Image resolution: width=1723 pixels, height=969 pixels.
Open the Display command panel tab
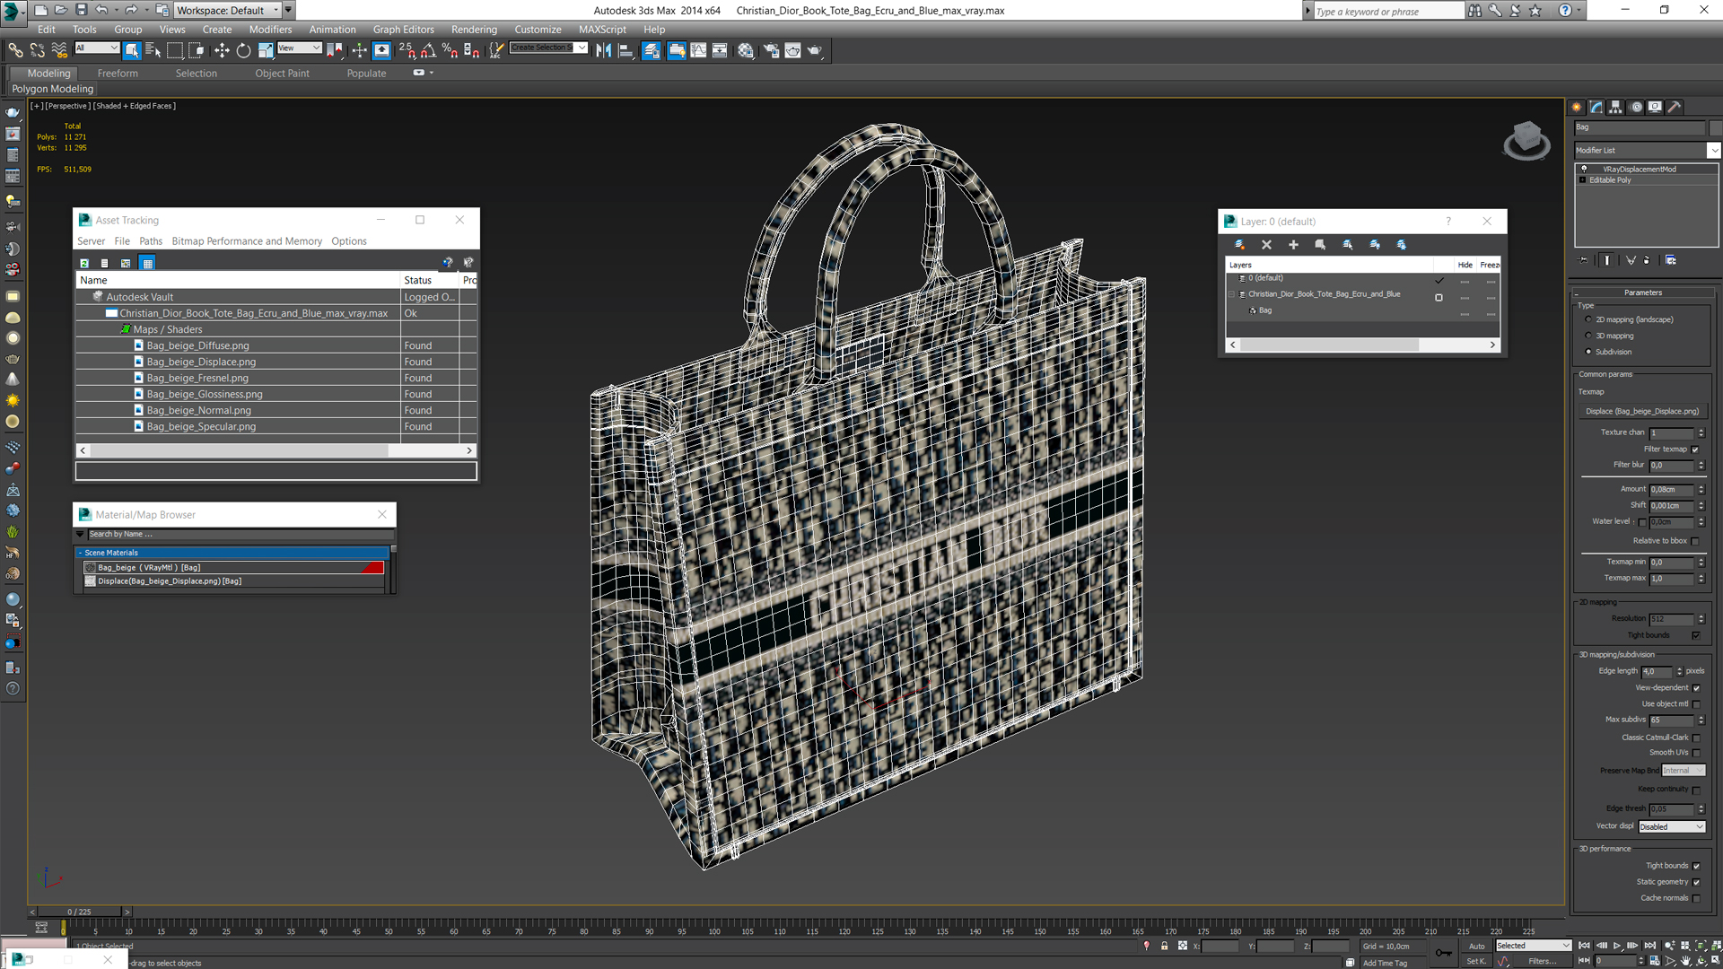coord(1655,107)
